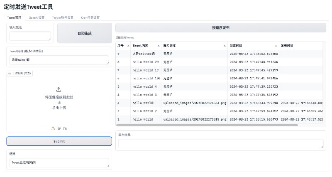Click the 按顺序发布 button

click(221, 28)
